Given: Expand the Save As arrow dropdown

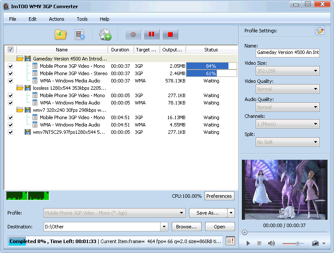Looking at the screenshot, I should (x=231, y=213).
